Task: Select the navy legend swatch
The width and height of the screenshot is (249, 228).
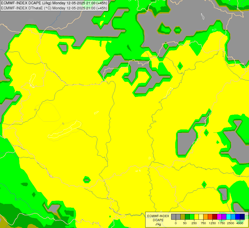Action: tap(242, 217)
